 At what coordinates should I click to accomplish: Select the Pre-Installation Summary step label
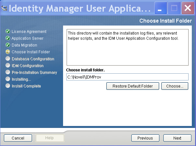34,72
